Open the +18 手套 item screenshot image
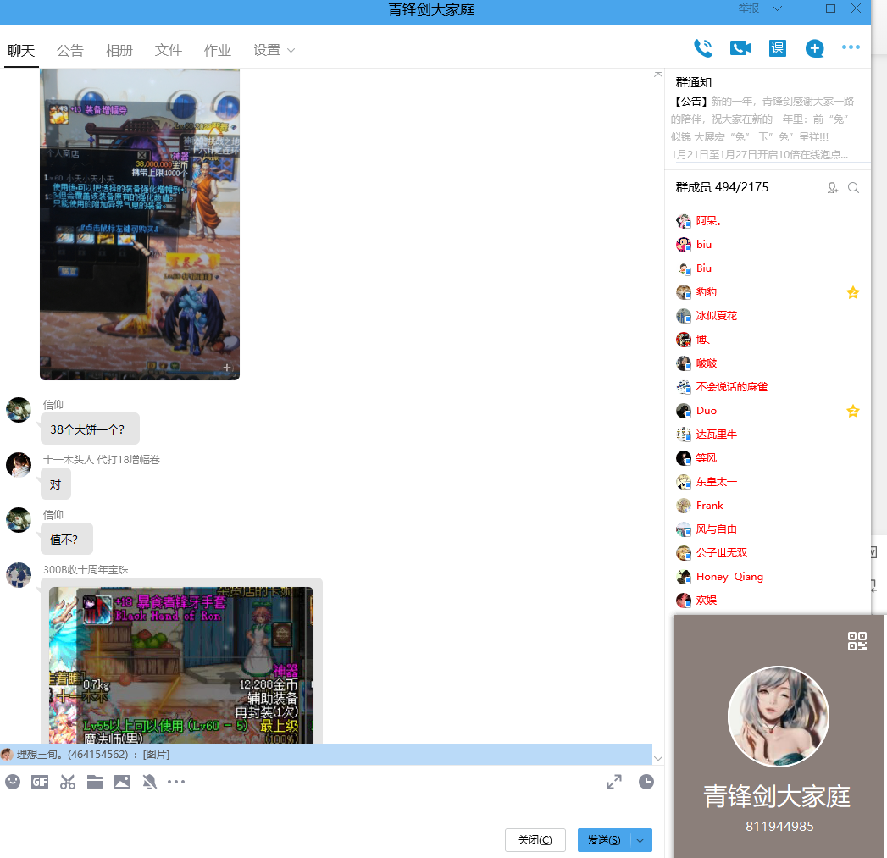Image resolution: width=887 pixels, height=858 pixels. coord(181,665)
